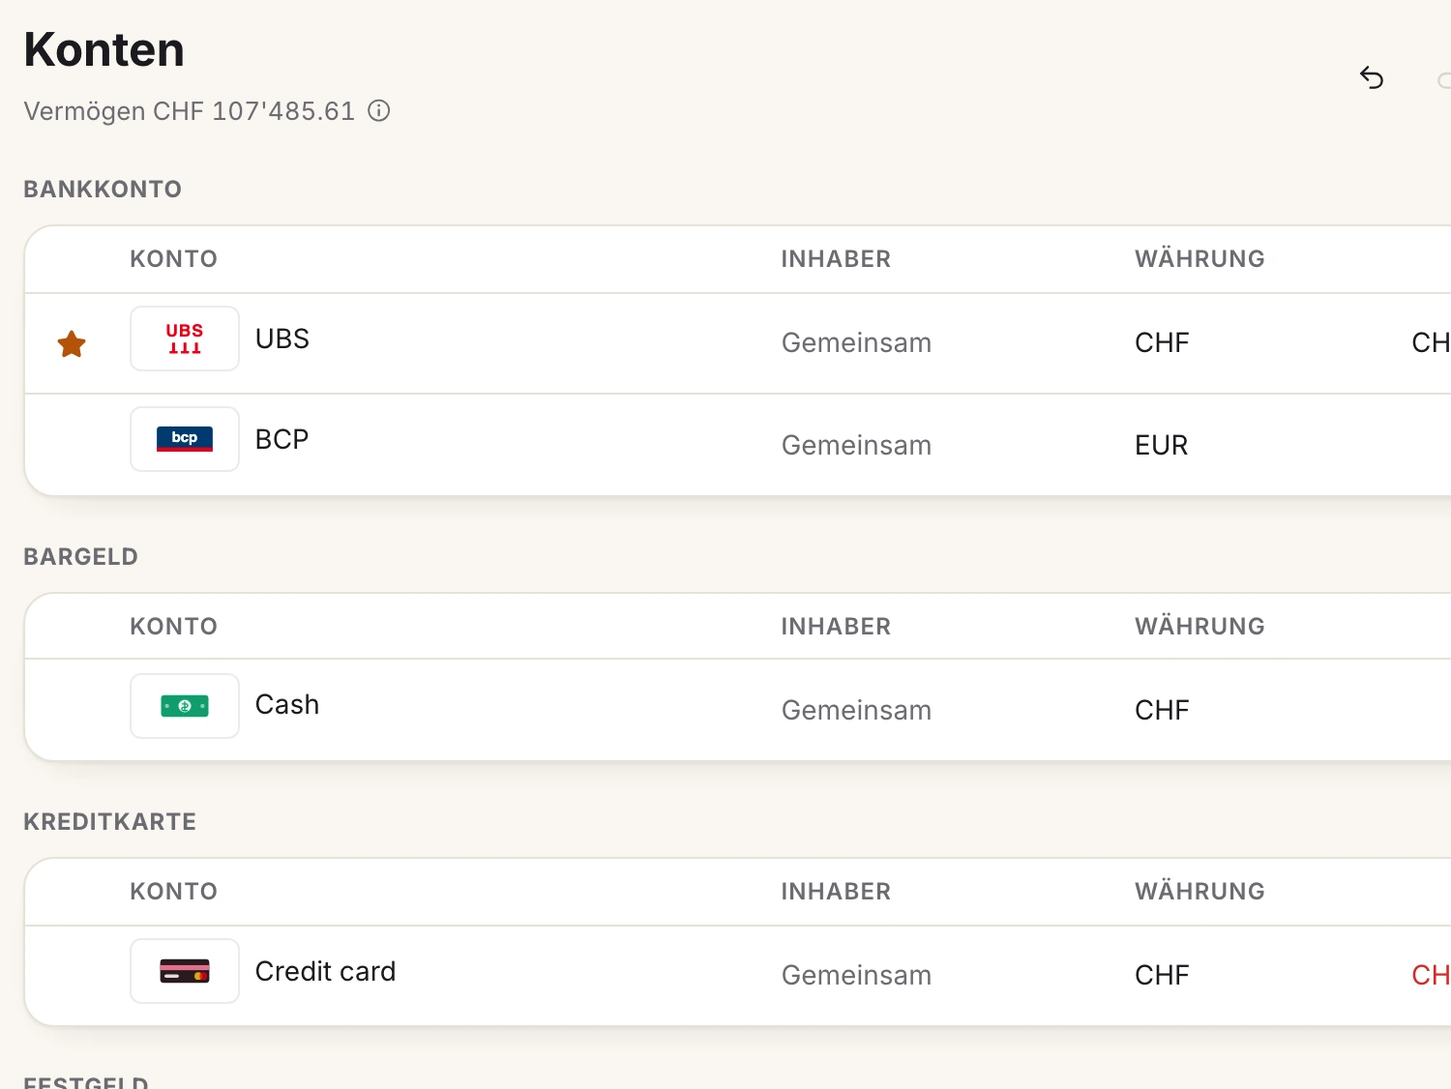Click KONTO header in Bankkonto table
Screen dimensions: 1451x1089
(174, 258)
